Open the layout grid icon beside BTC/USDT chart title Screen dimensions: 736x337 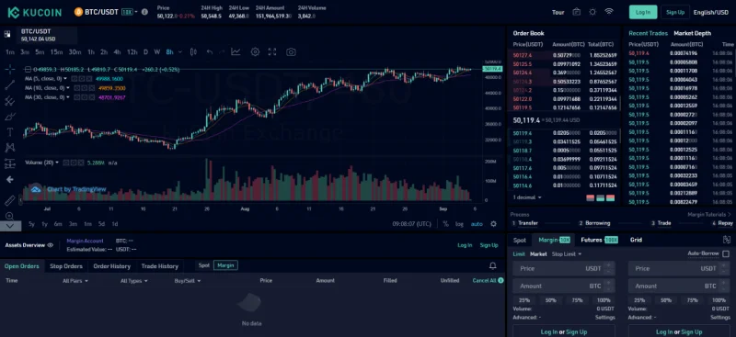(x=7, y=34)
